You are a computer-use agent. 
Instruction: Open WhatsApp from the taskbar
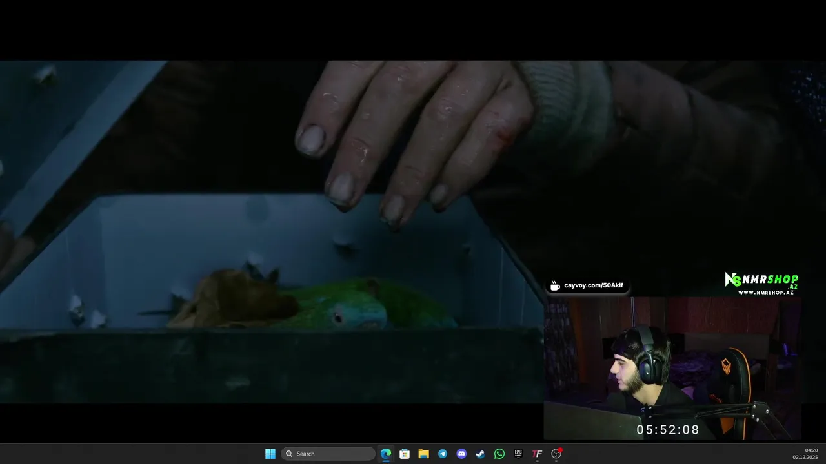click(499, 454)
